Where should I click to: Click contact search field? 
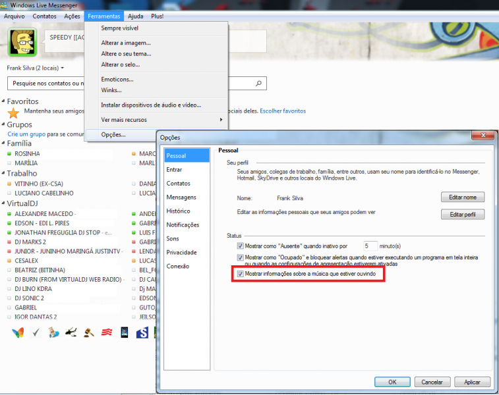[x=137, y=83]
